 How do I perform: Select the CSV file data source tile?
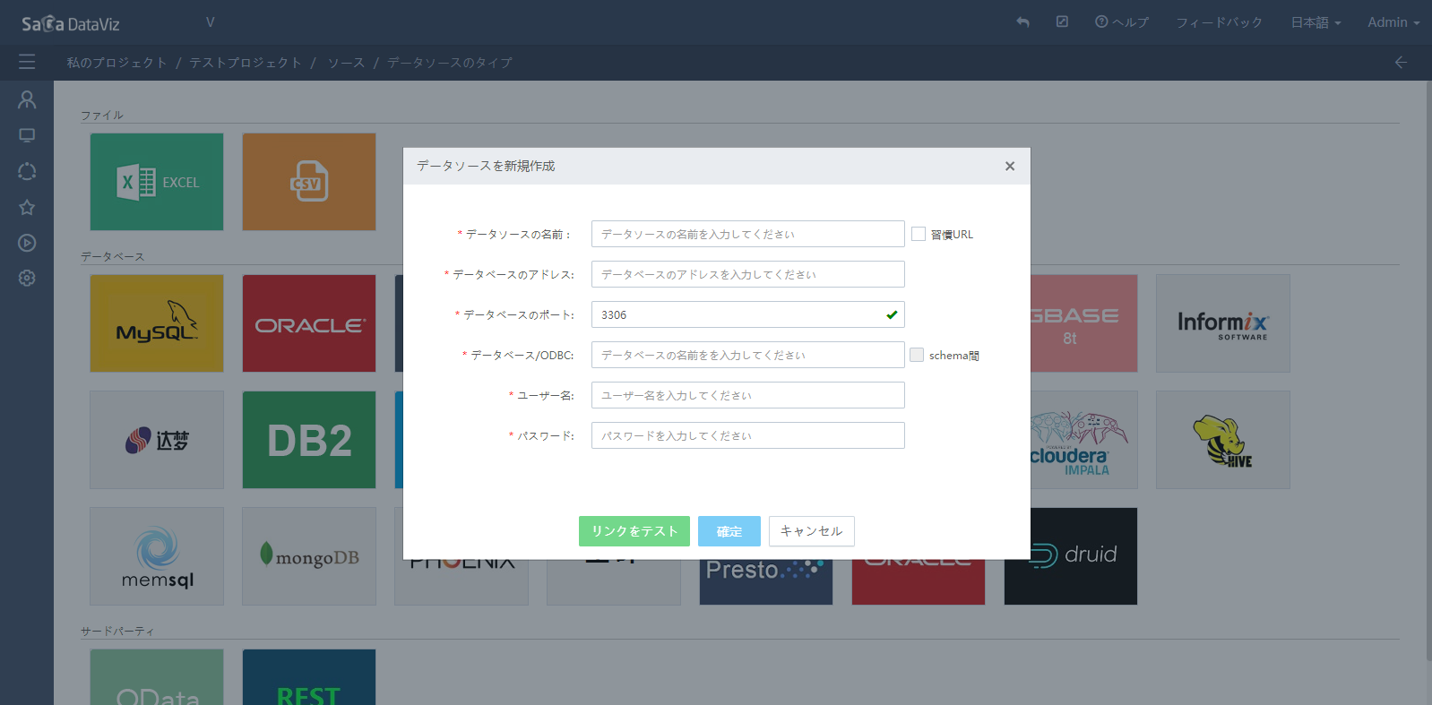(309, 182)
